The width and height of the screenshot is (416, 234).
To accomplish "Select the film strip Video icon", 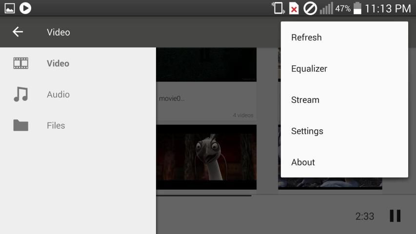I will tap(20, 63).
